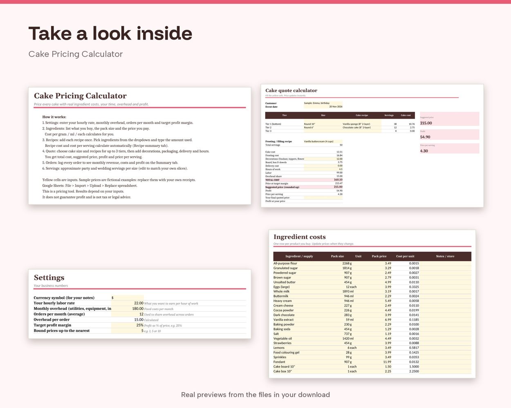Open the 'Chocolate cake (8" 2-layer)' recipe cell
Viewport: 511px width, 408px height.
coord(362,127)
